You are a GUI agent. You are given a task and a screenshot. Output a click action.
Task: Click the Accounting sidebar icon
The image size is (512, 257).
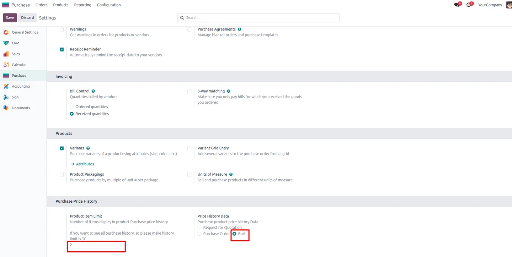[6, 86]
